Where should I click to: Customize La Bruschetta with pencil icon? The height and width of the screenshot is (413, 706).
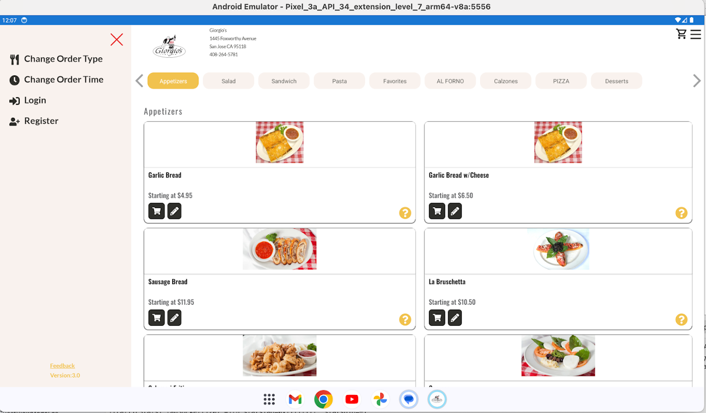[455, 318]
